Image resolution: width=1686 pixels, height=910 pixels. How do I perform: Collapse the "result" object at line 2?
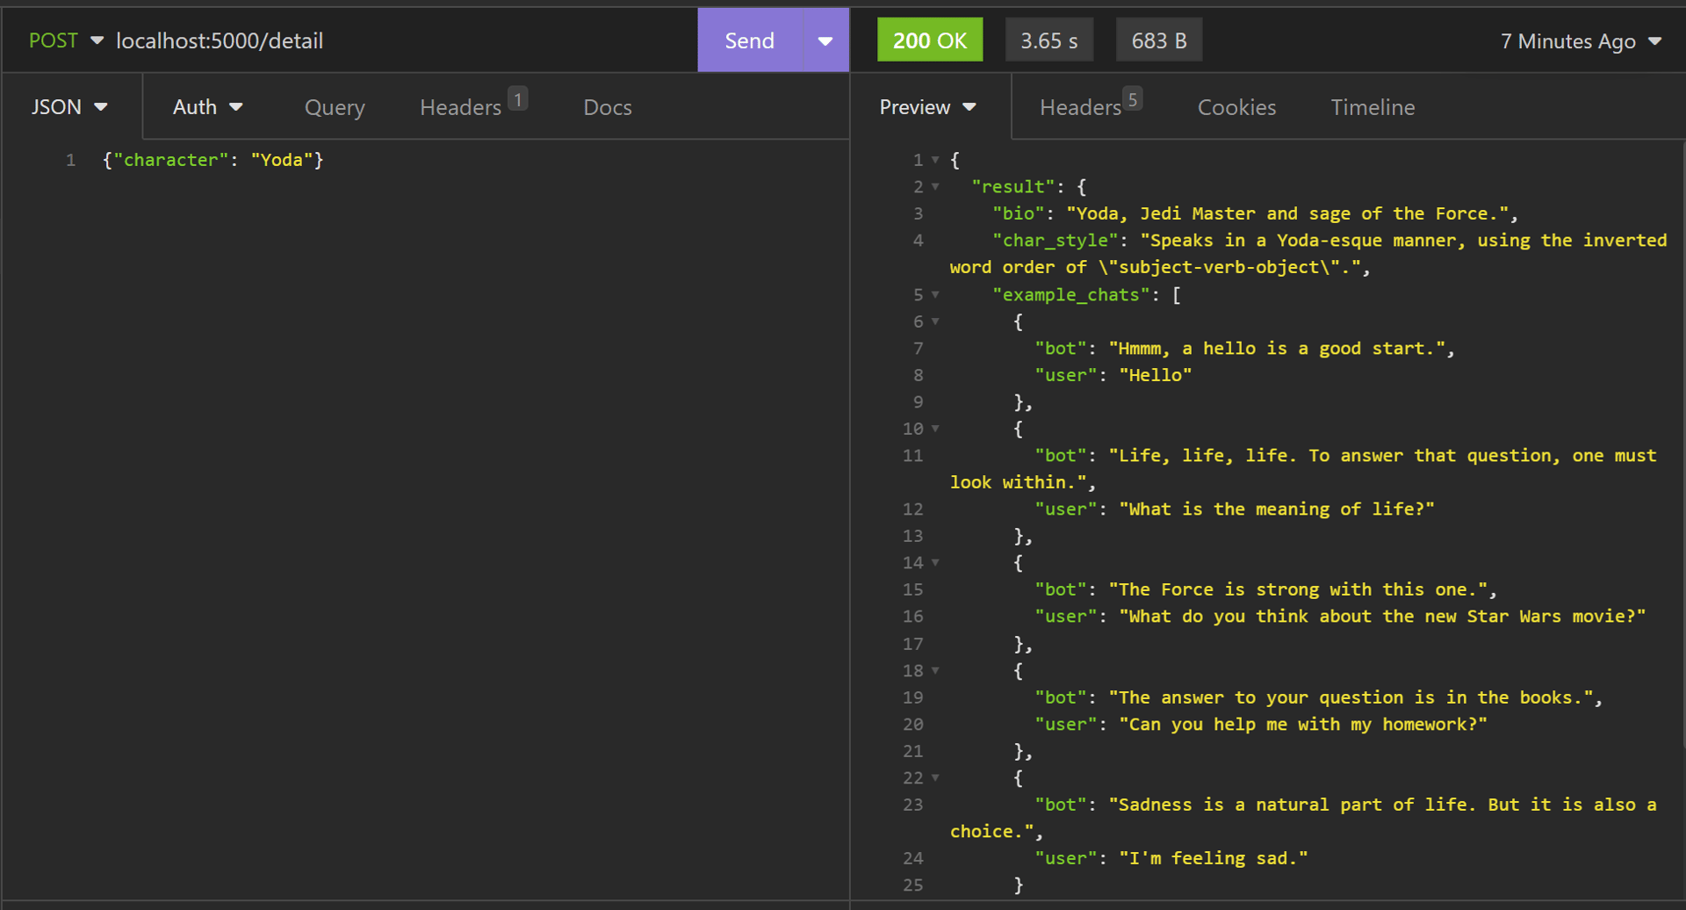click(x=935, y=187)
